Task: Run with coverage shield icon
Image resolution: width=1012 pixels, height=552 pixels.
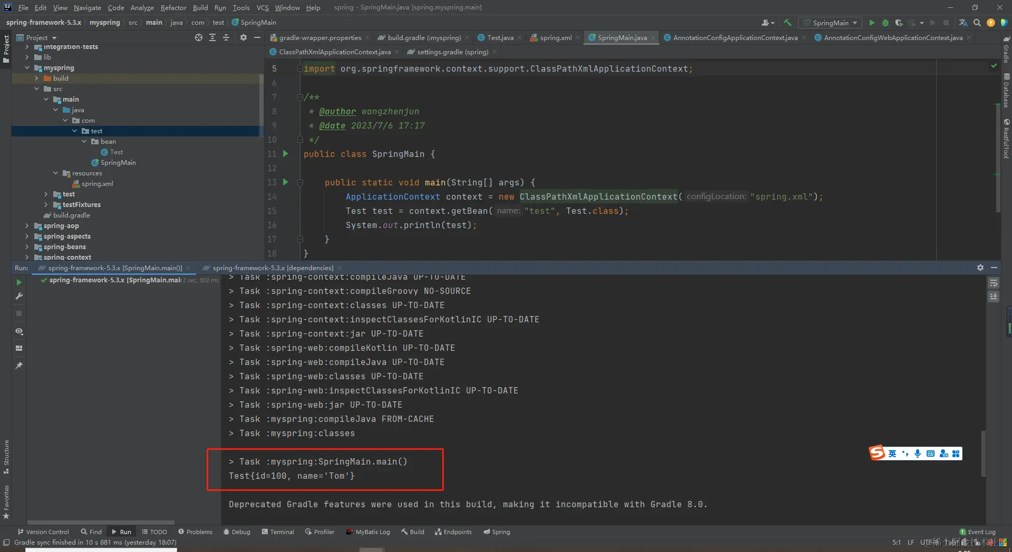Action: tap(899, 23)
